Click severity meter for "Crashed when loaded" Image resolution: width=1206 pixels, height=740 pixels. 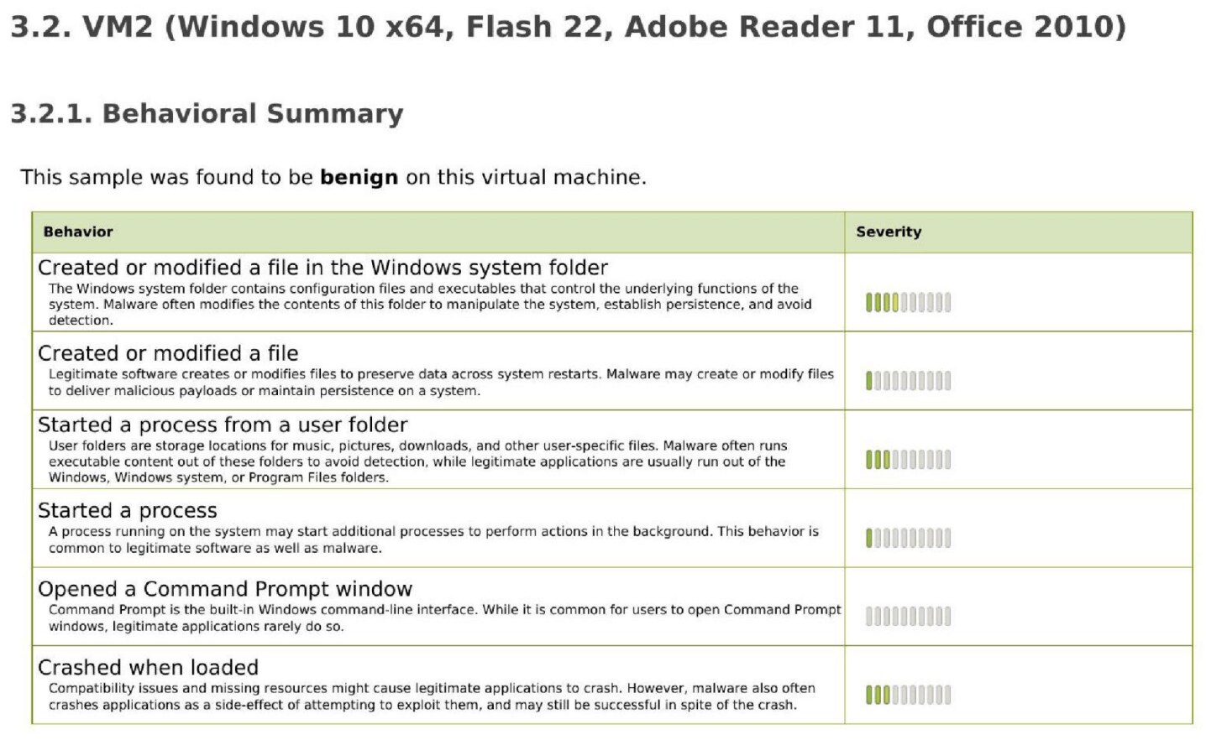coord(908,695)
